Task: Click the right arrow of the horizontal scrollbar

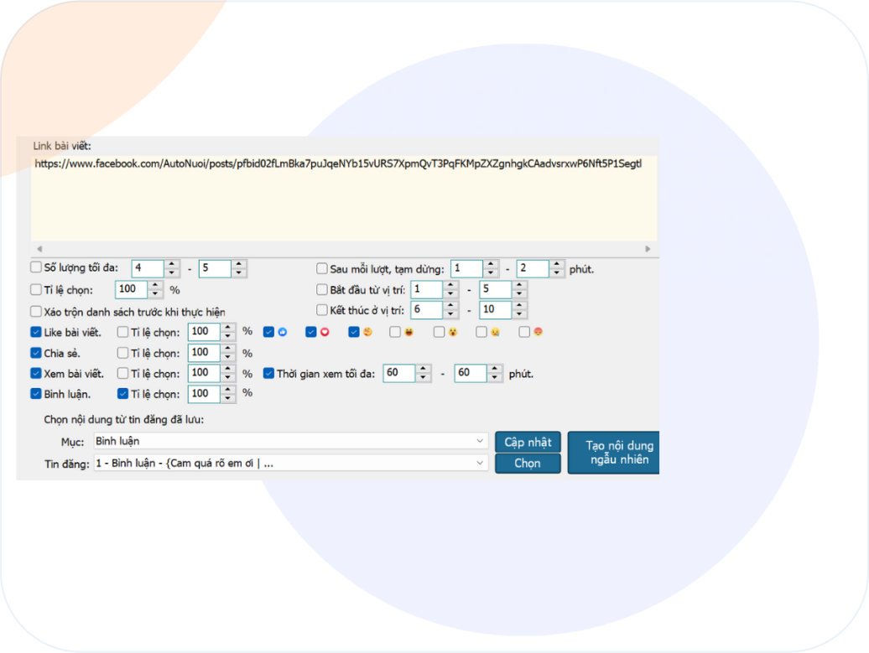Action: [648, 249]
